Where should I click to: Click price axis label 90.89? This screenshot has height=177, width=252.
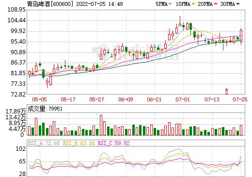[18, 52]
